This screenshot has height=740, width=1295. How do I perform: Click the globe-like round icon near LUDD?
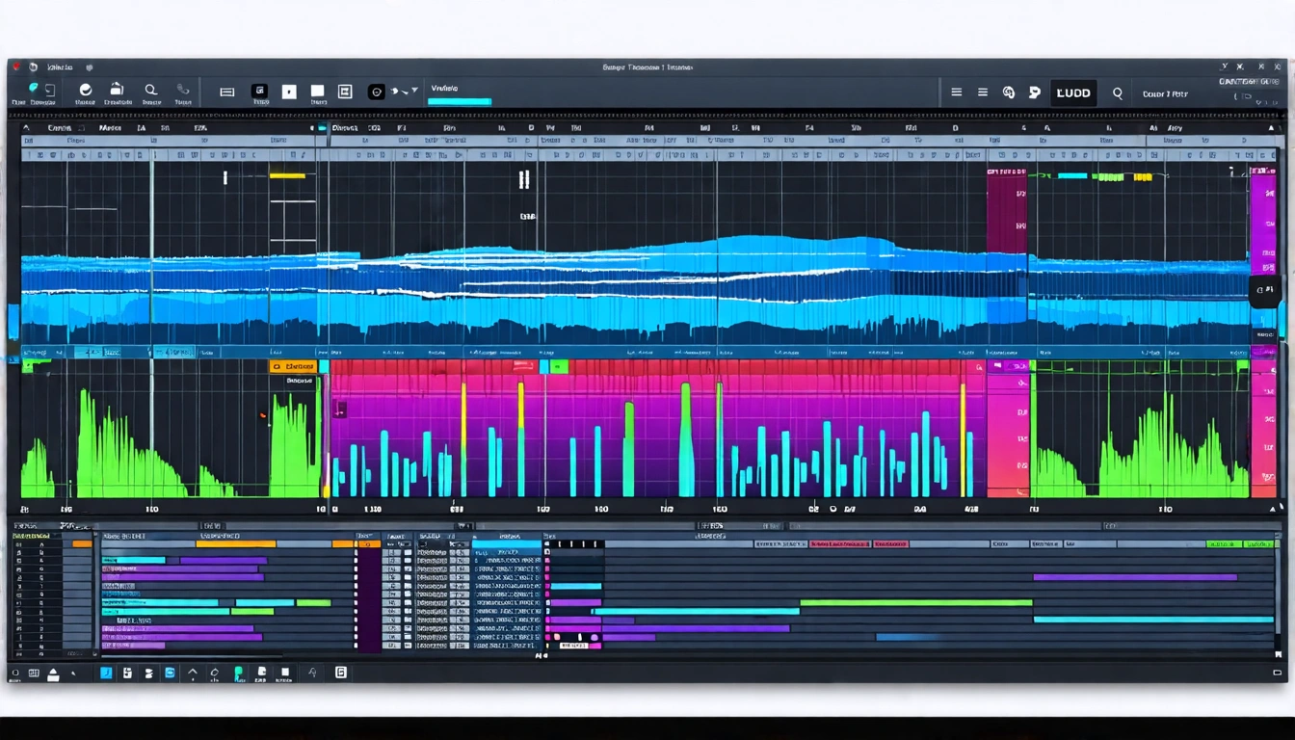click(x=1009, y=92)
